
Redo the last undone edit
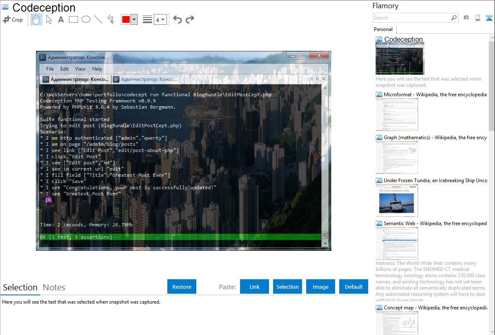(x=190, y=19)
